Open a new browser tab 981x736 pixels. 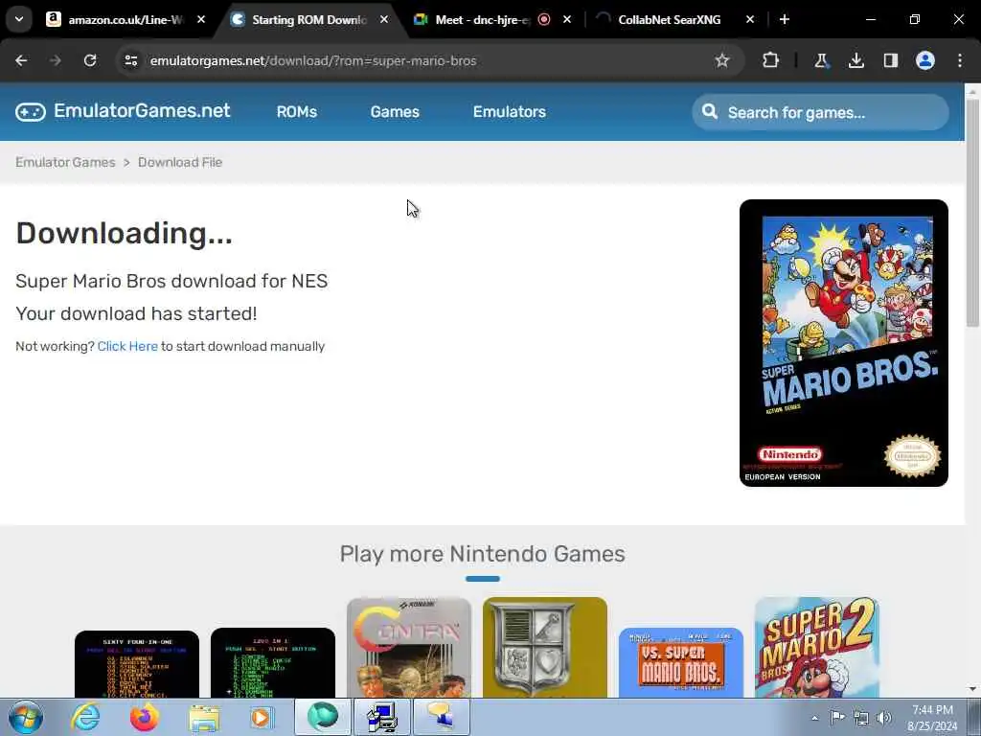[785, 19]
